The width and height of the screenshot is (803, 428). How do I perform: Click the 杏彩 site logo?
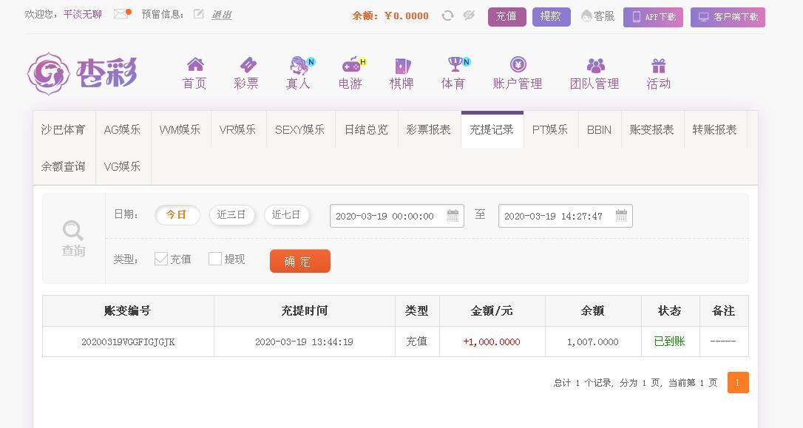tap(82, 74)
